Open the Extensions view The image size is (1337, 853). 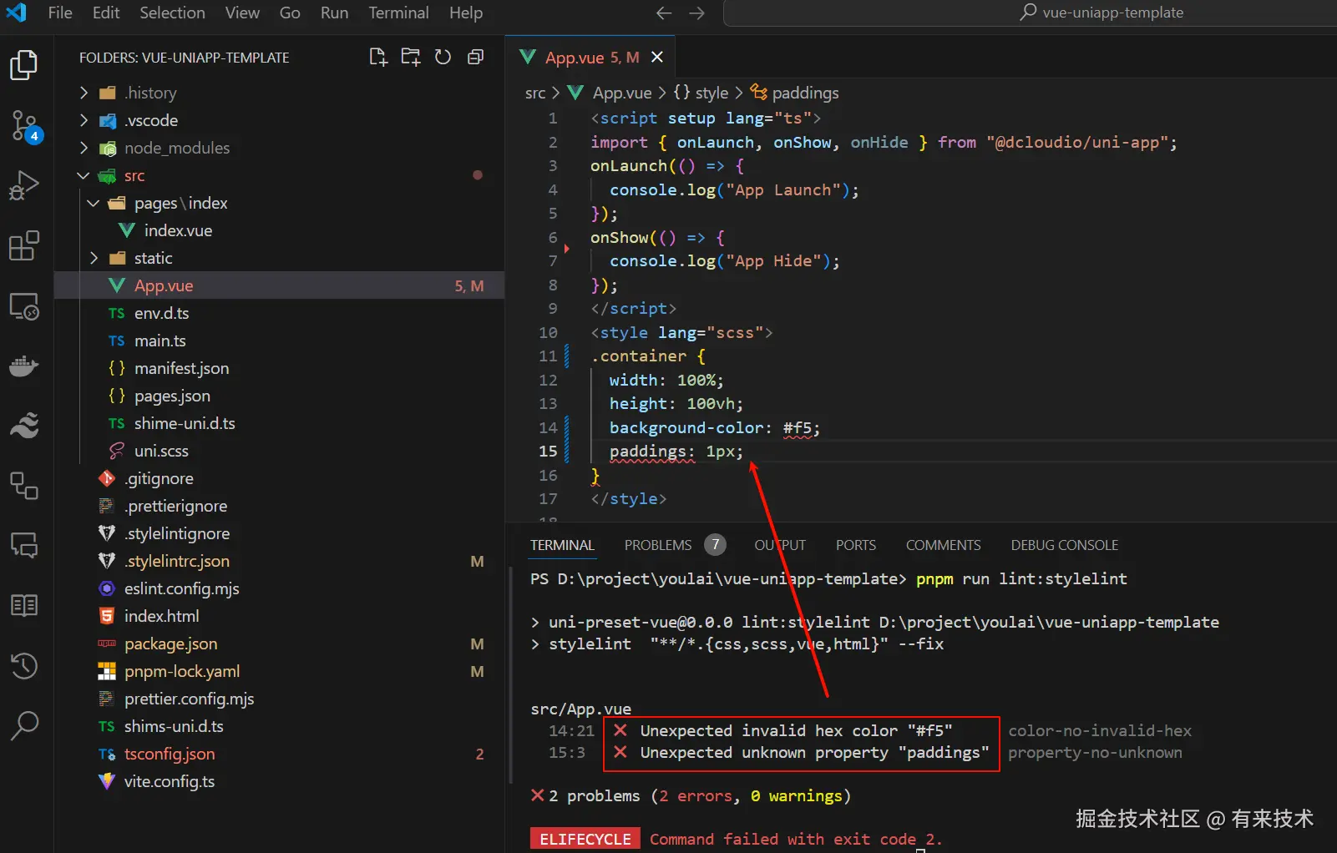(24, 246)
